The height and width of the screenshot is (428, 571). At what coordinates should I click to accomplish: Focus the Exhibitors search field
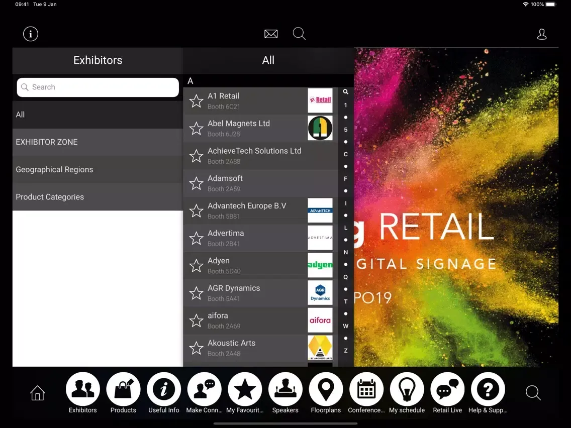(x=98, y=87)
